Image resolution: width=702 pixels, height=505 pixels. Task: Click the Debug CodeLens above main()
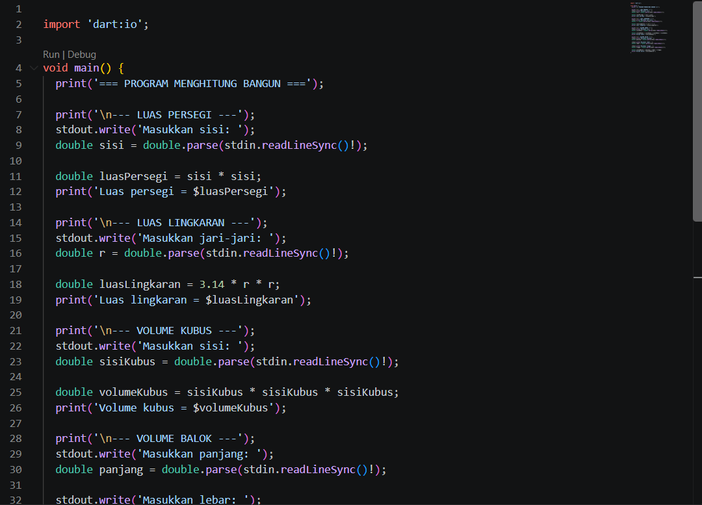point(81,55)
